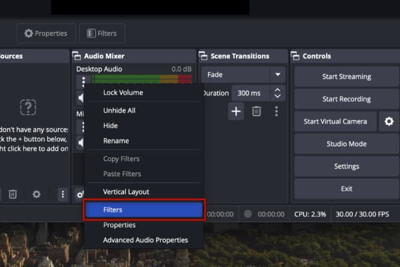Click Start Virtual Camera
Screen dimensions: 400x267
pos(335,121)
